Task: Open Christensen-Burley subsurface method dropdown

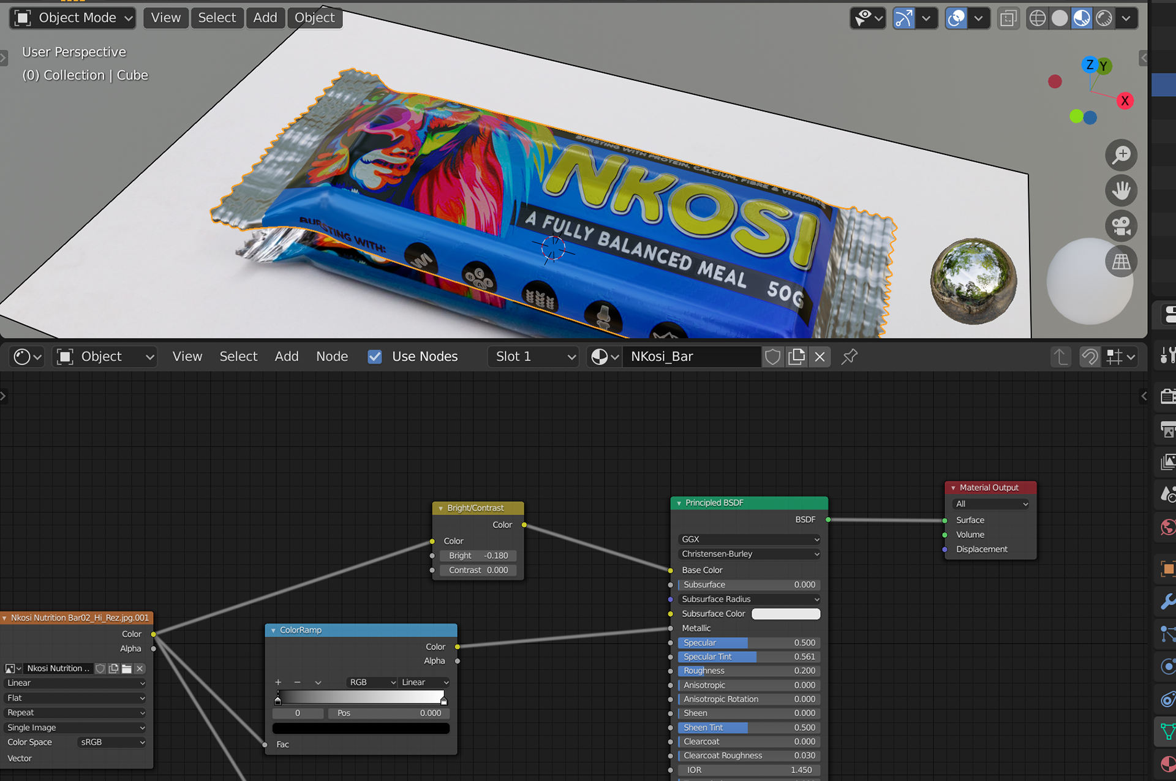Action: click(749, 554)
